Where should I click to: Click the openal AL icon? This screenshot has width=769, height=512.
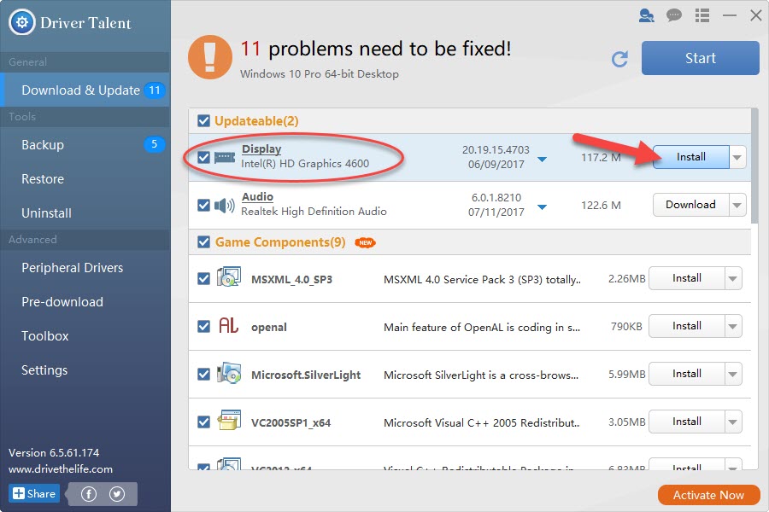pos(228,325)
